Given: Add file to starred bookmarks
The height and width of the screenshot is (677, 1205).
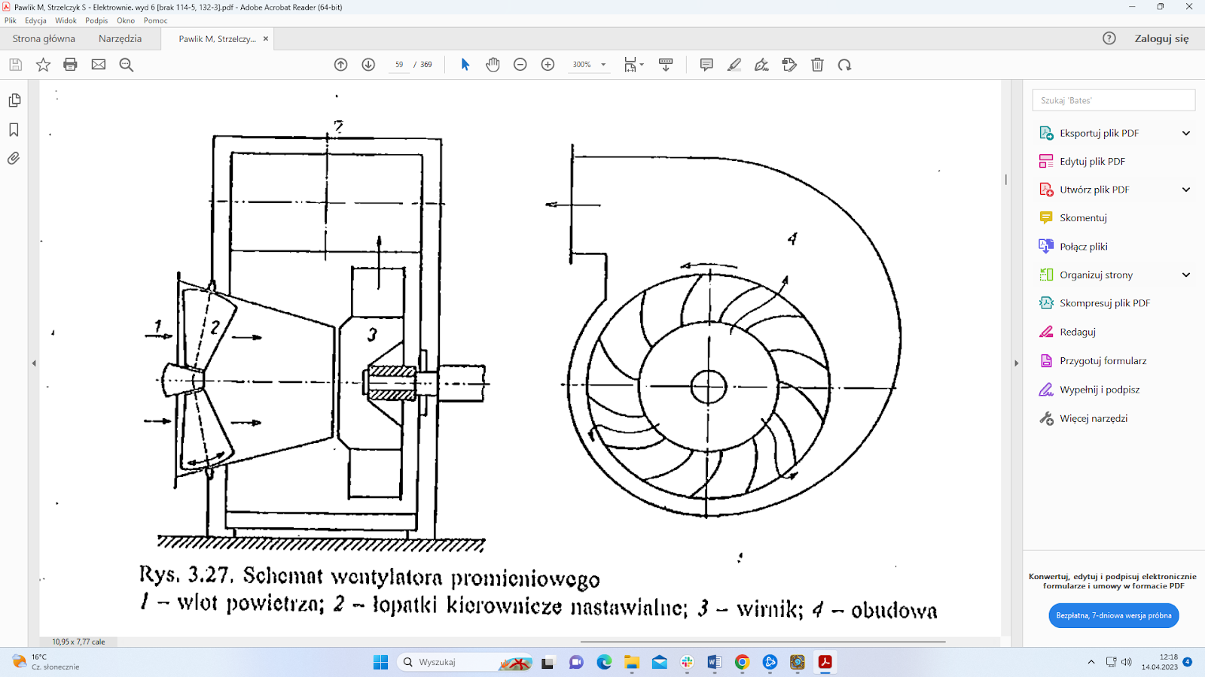Looking at the screenshot, I should (x=43, y=65).
